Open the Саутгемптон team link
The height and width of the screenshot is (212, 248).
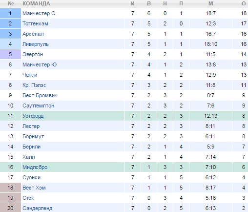click(x=39, y=106)
